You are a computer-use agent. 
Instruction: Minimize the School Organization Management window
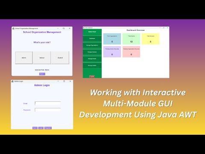(58, 28)
